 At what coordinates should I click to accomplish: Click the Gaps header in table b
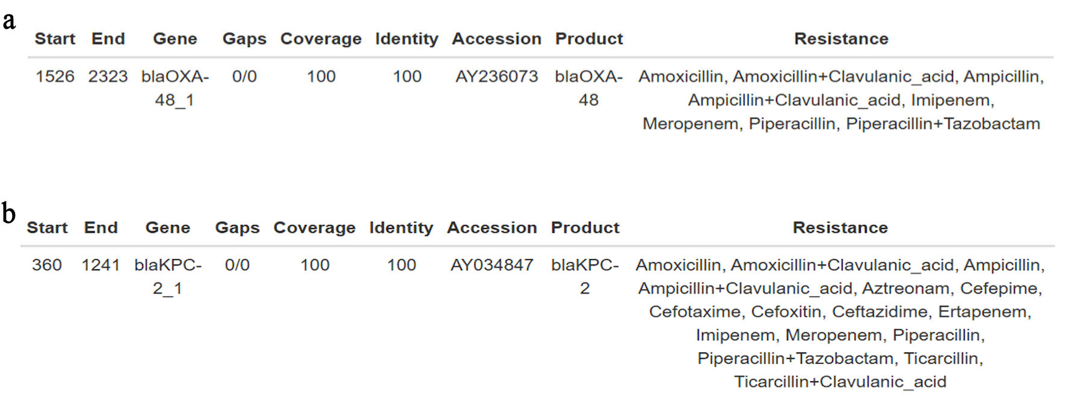[x=237, y=228]
